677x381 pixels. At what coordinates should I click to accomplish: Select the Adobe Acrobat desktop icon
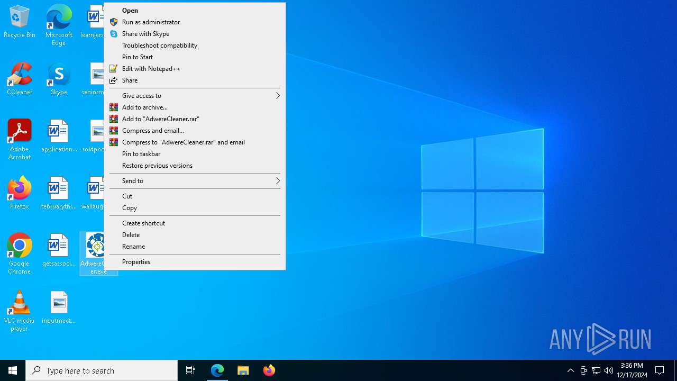tap(20, 140)
